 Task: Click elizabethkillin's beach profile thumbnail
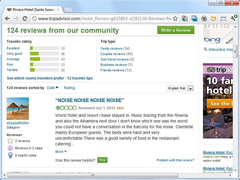18,108
